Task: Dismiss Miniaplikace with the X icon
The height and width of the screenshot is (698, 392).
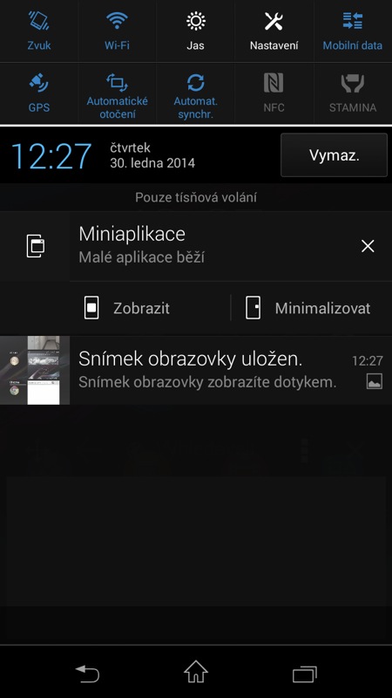Action: coord(368,246)
